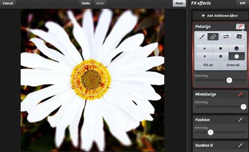249x152 pixels.
Task: Click the FX effects panel heading
Action: 201,3
